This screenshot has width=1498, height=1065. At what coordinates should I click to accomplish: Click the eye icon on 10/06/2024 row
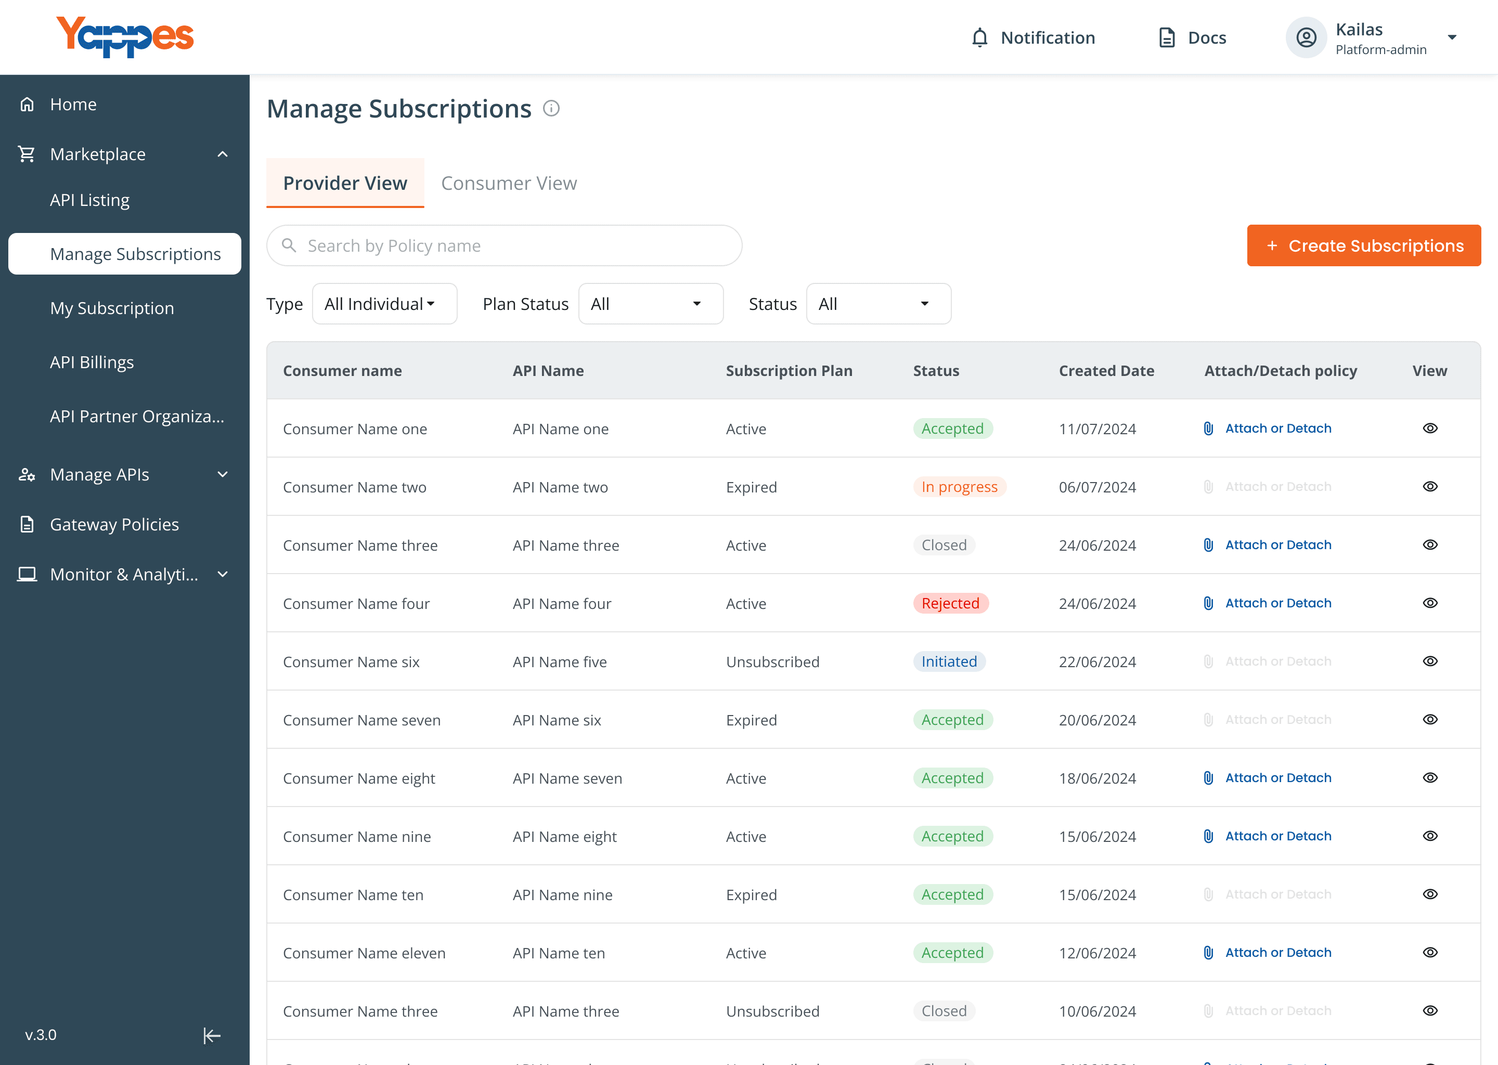click(x=1430, y=1010)
